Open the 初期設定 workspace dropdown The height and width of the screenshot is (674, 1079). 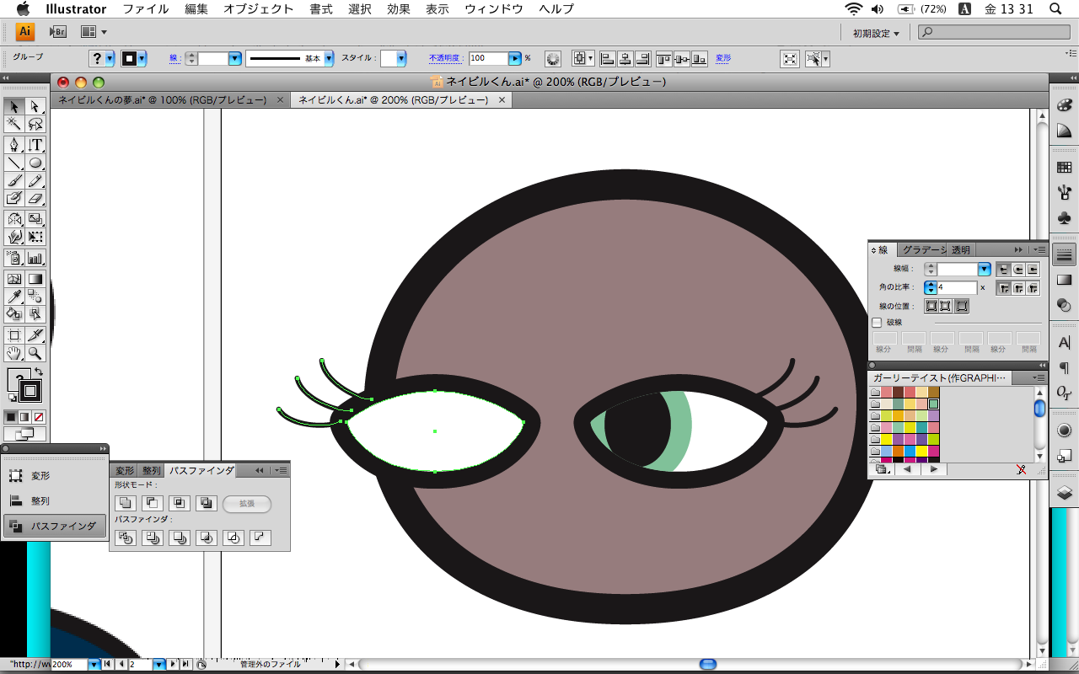876,33
